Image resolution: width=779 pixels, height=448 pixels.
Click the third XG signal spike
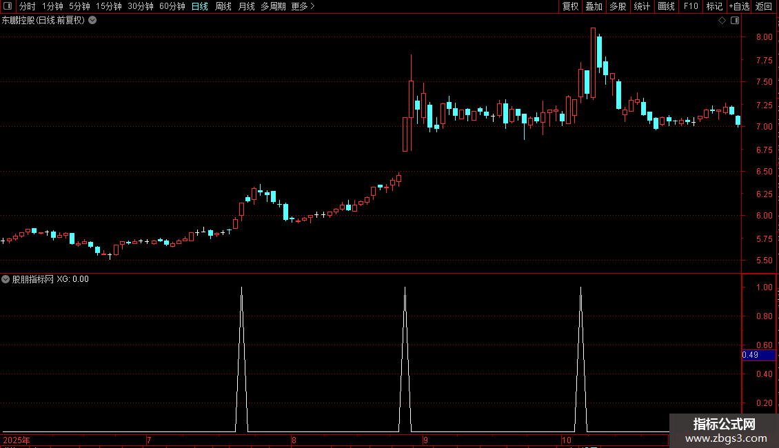[x=580, y=360]
